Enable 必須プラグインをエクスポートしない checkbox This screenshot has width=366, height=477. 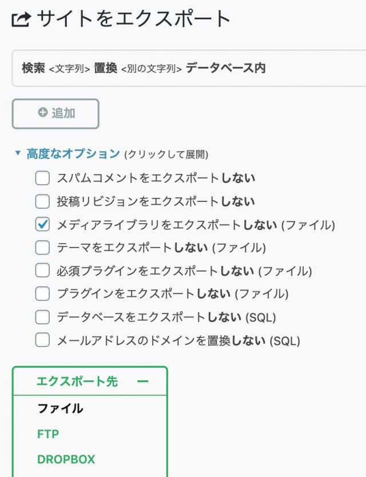click(42, 271)
